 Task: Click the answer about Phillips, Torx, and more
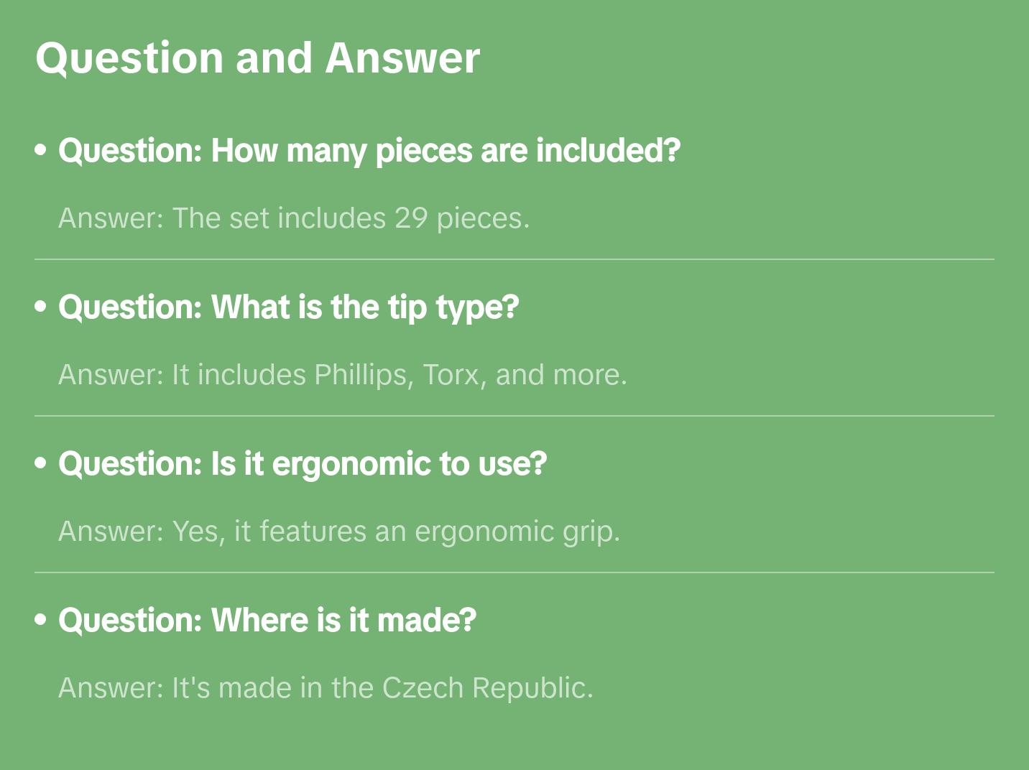342,375
